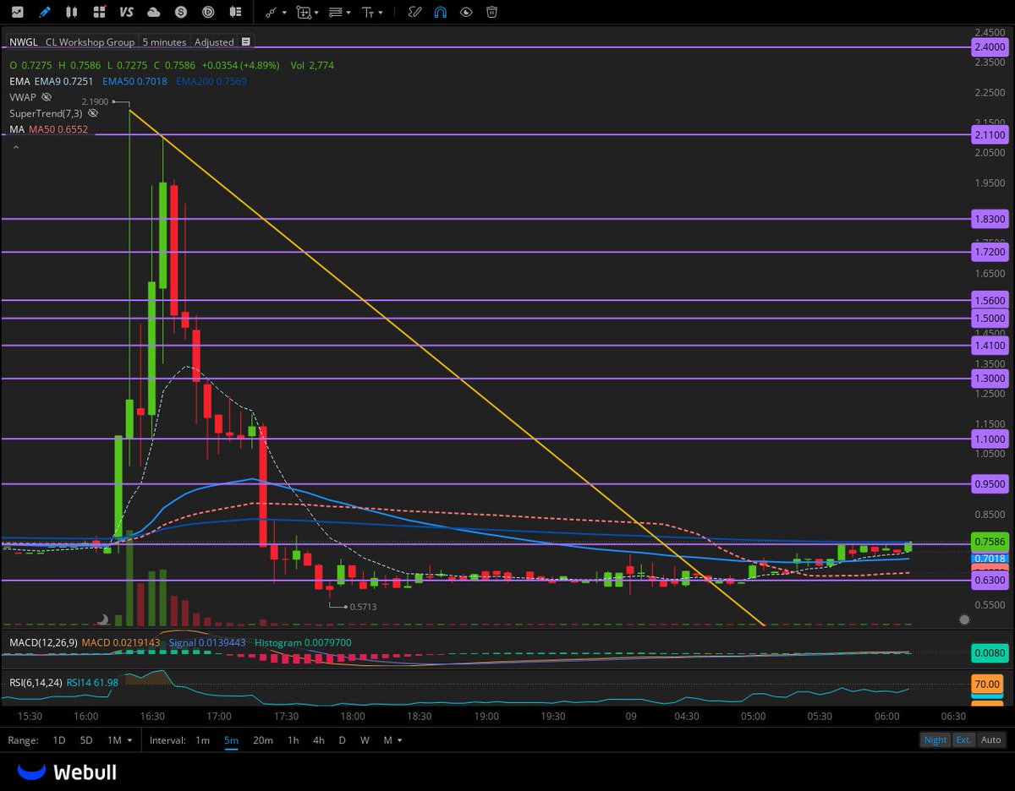Viewport: 1015px width, 791px height.
Task: Select the 1.1000 purple level price tag
Action: click(x=989, y=439)
